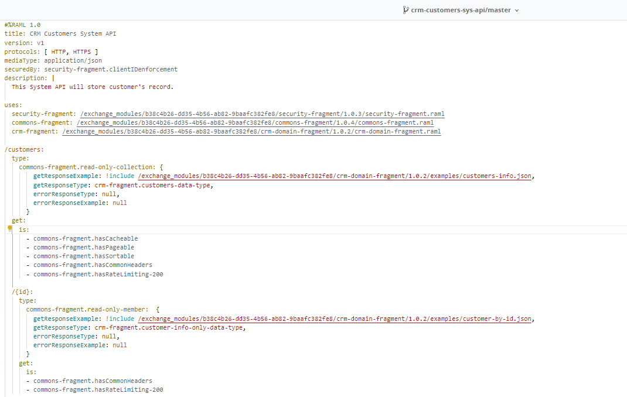This screenshot has height=397, width=627.
Task: Click the '#%RAML 1.0' header line
Action: (x=22, y=25)
